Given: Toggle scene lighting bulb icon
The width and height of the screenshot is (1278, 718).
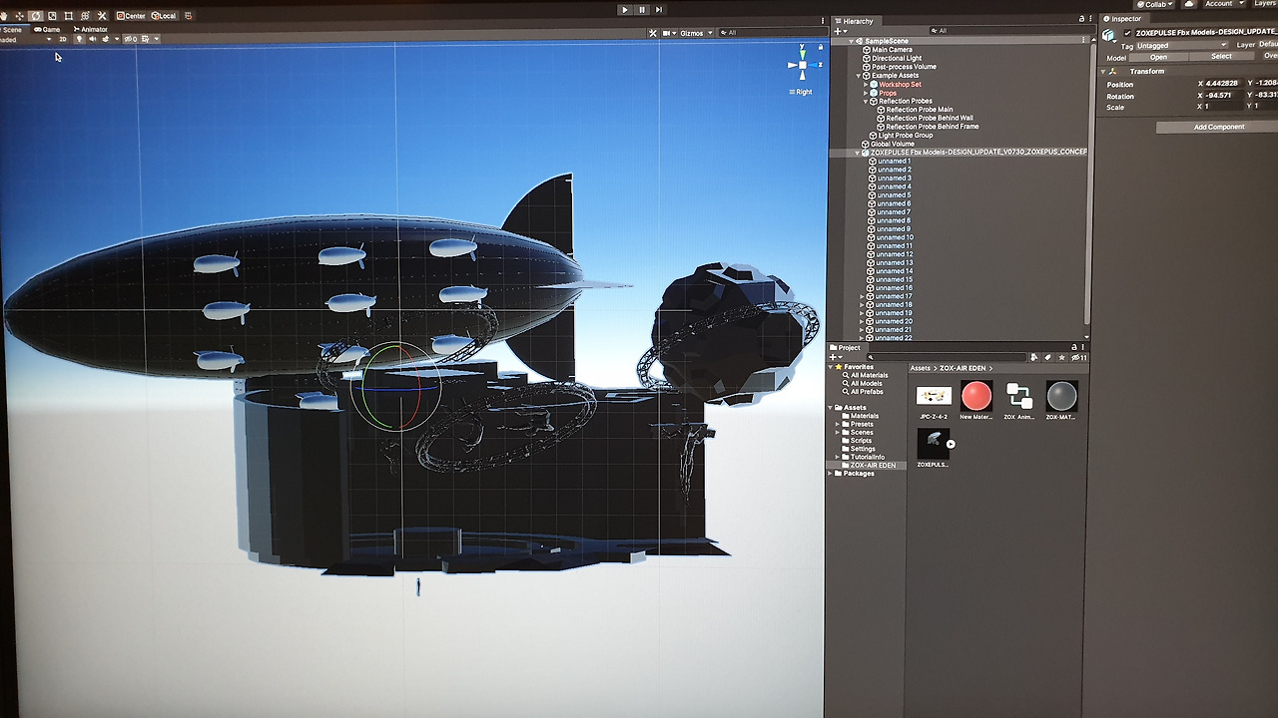Looking at the screenshot, I should pos(80,40).
